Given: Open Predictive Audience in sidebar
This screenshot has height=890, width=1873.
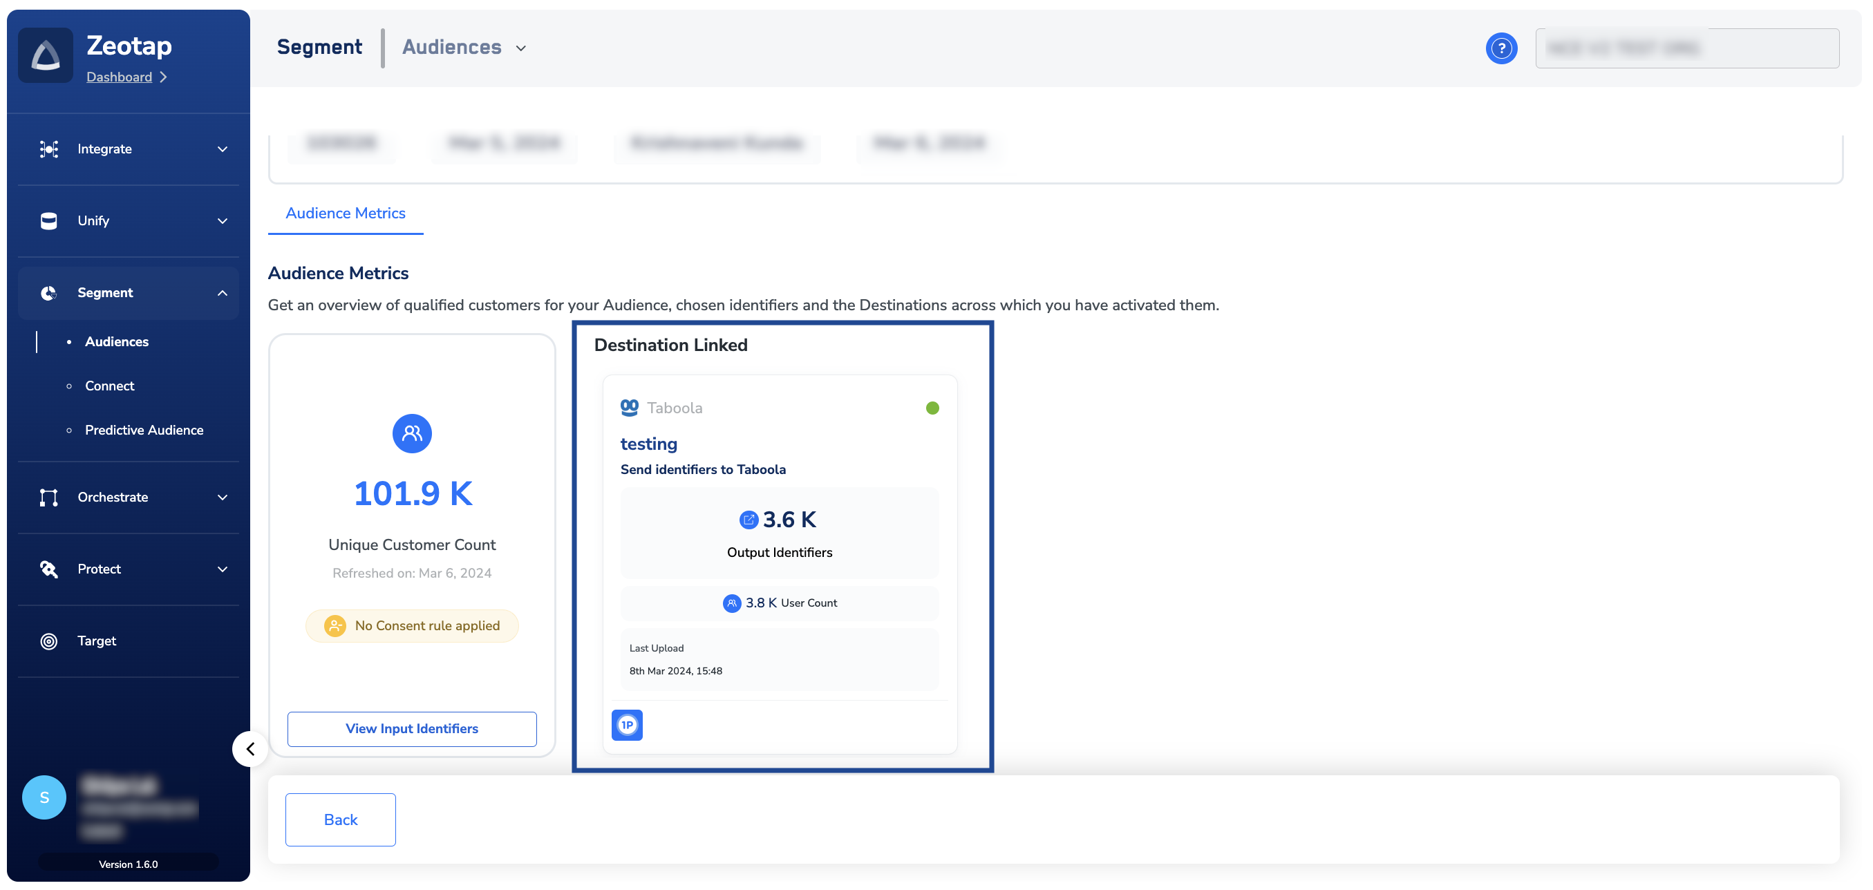Looking at the screenshot, I should 144,430.
